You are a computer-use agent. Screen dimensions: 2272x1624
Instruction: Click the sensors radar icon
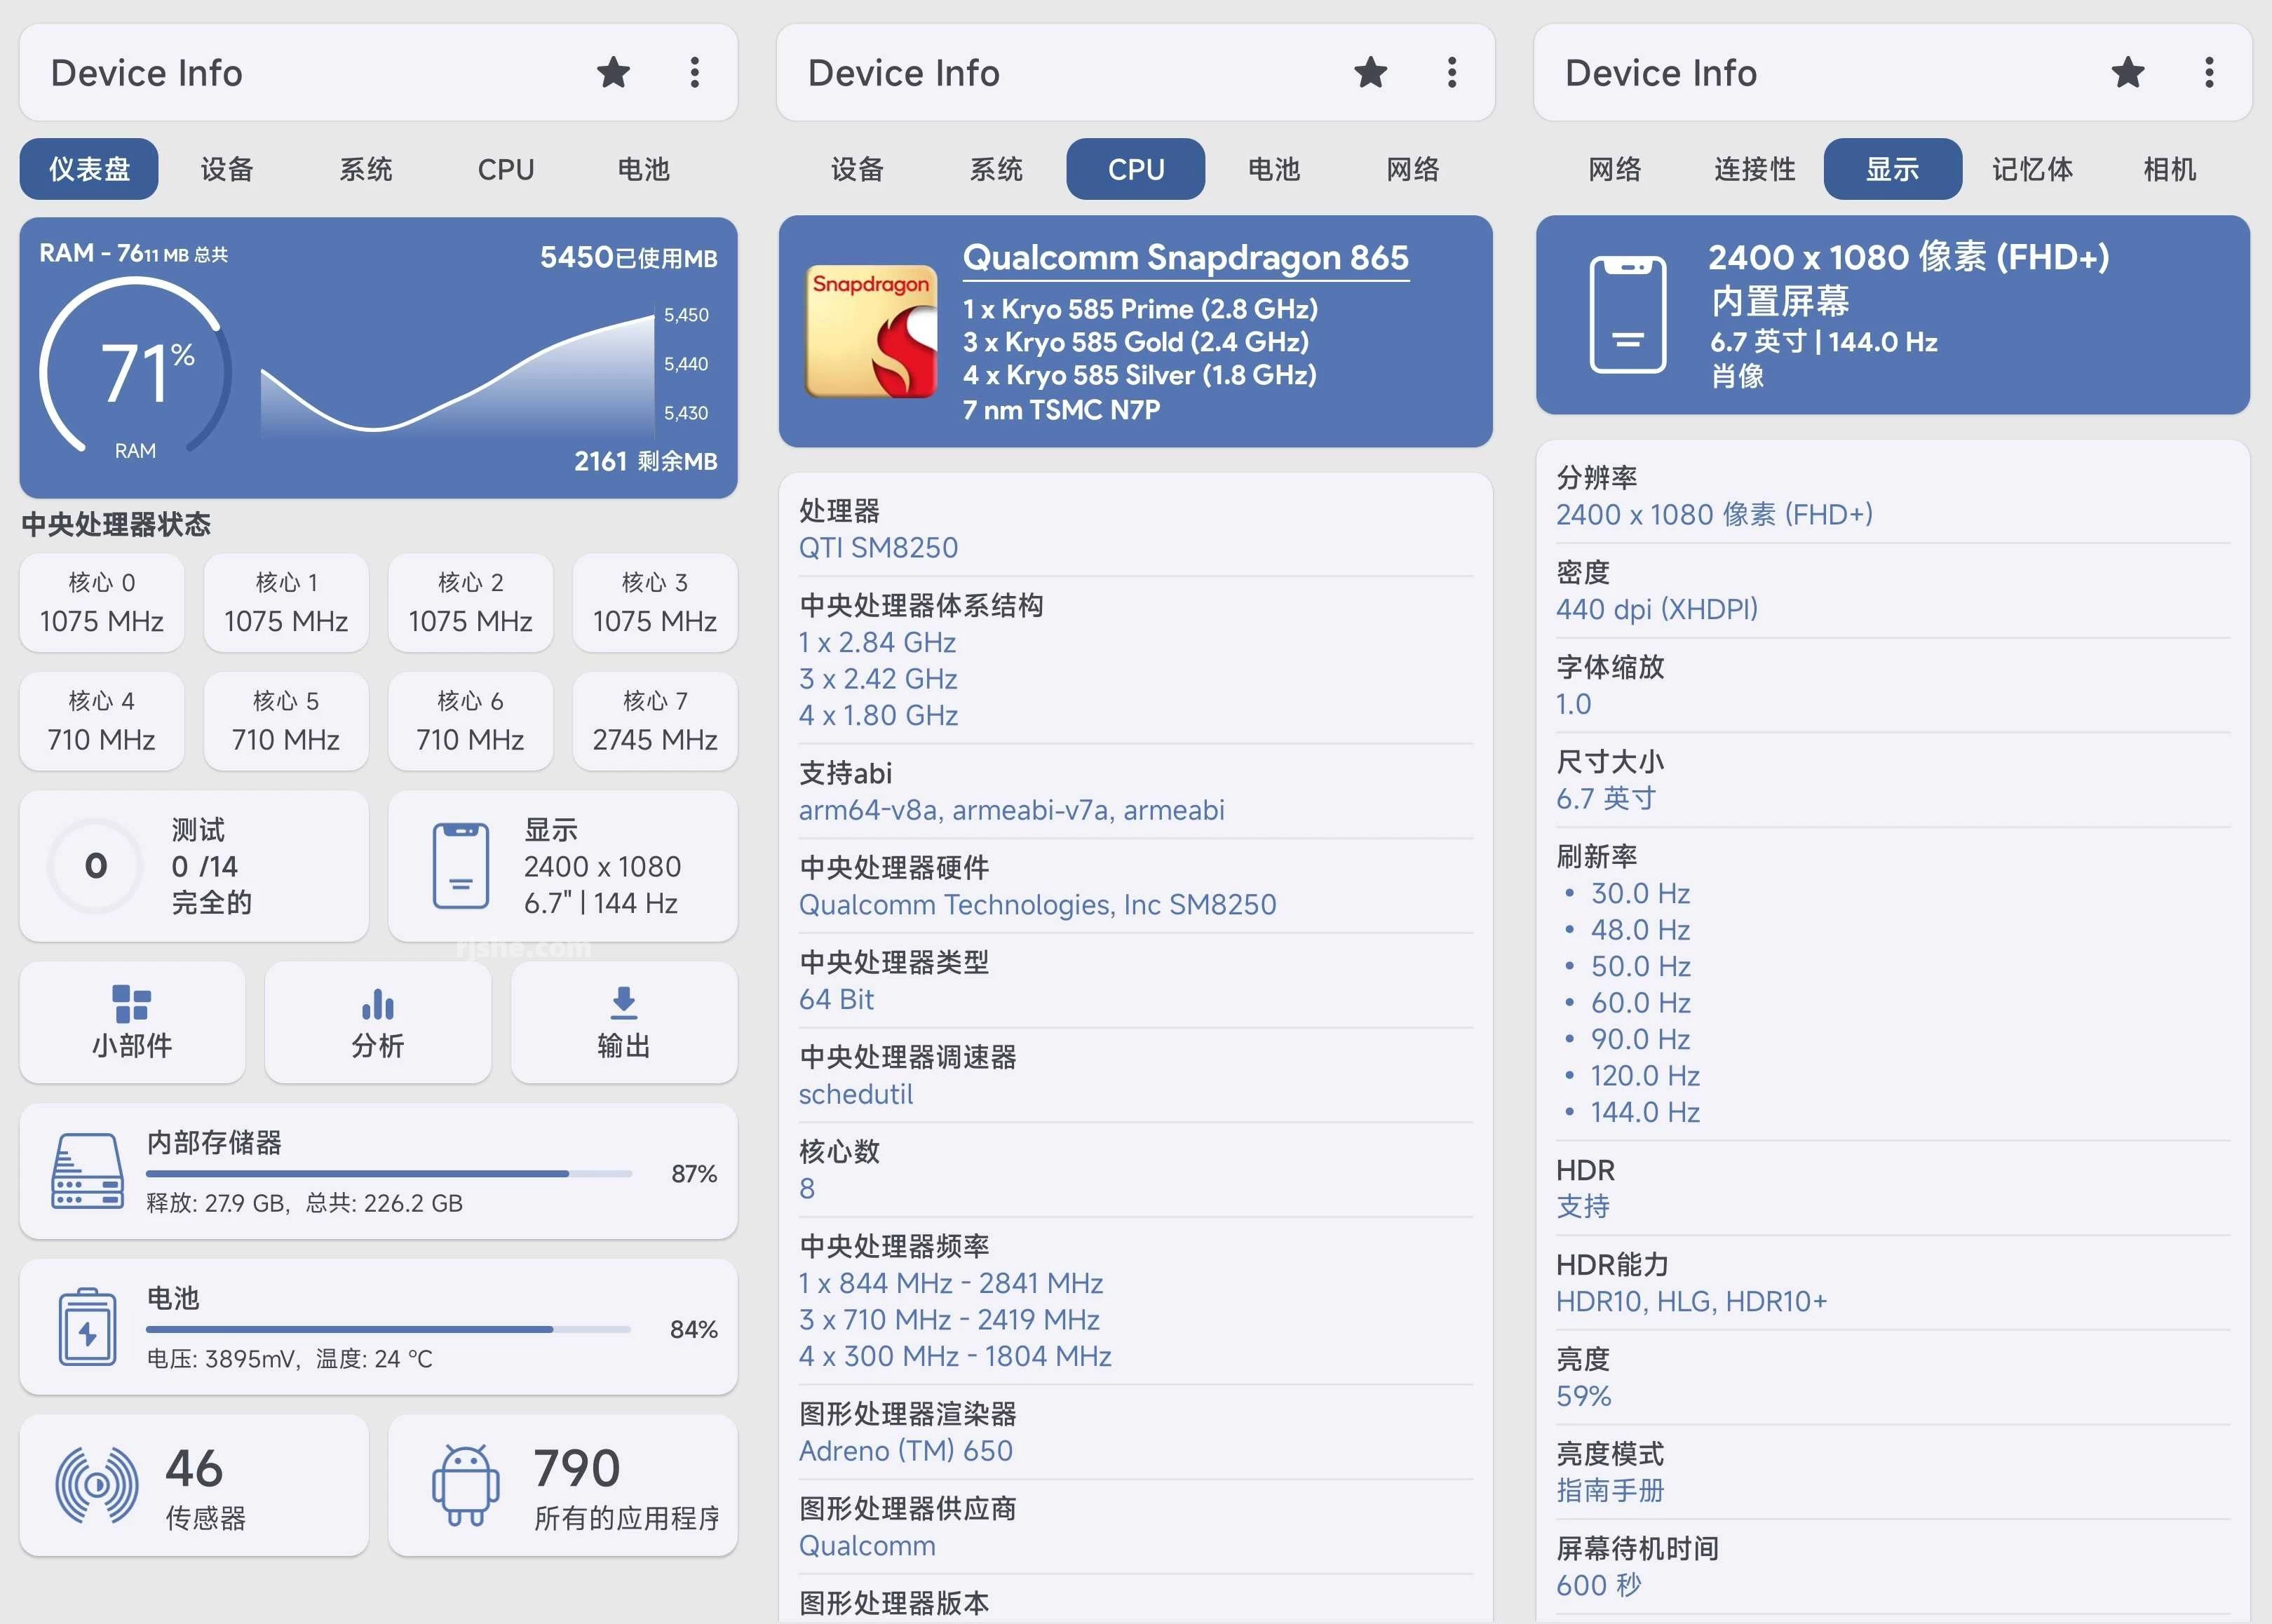click(96, 1486)
